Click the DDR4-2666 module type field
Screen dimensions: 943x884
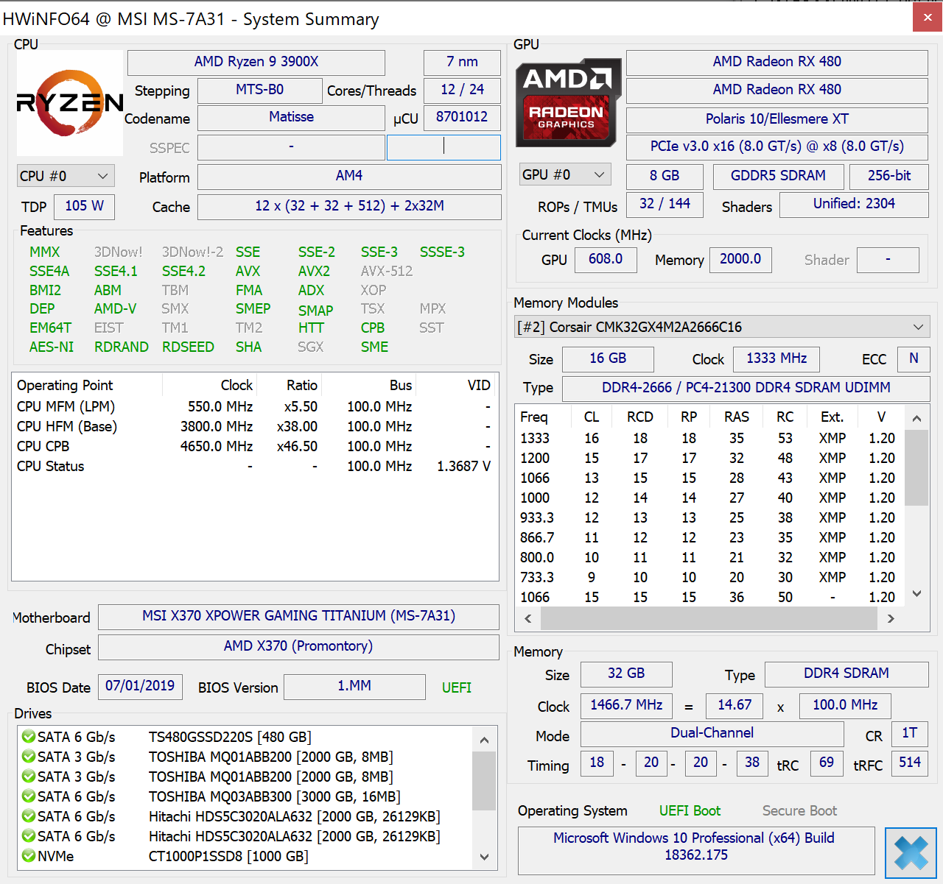point(746,389)
